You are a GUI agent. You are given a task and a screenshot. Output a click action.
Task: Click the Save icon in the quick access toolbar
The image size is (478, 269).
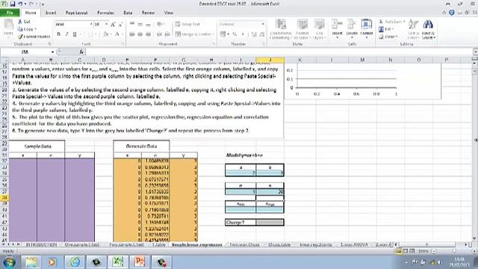(13, 4)
